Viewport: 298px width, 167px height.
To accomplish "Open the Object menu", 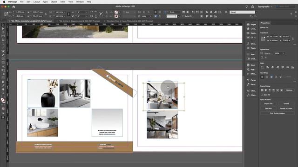I will (x=54, y=2).
